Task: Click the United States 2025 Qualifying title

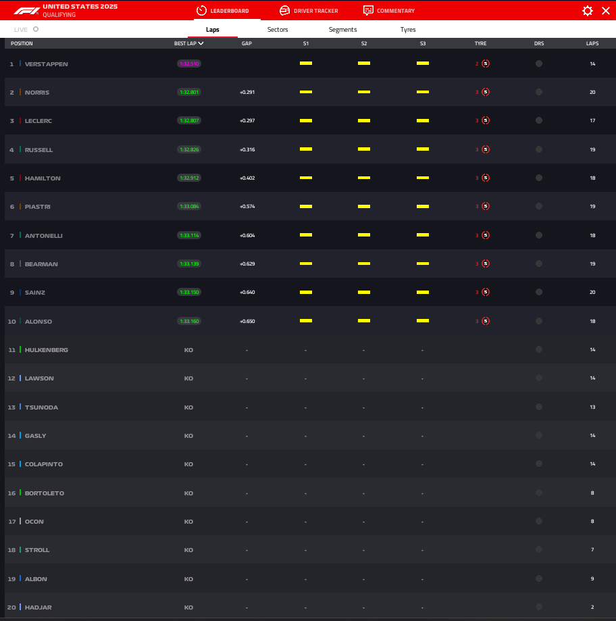Action: [x=80, y=11]
